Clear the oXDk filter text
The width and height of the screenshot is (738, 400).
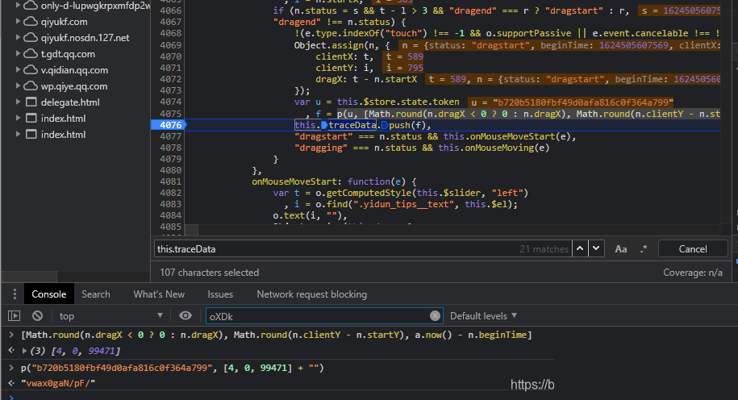[x=435, y=315]
